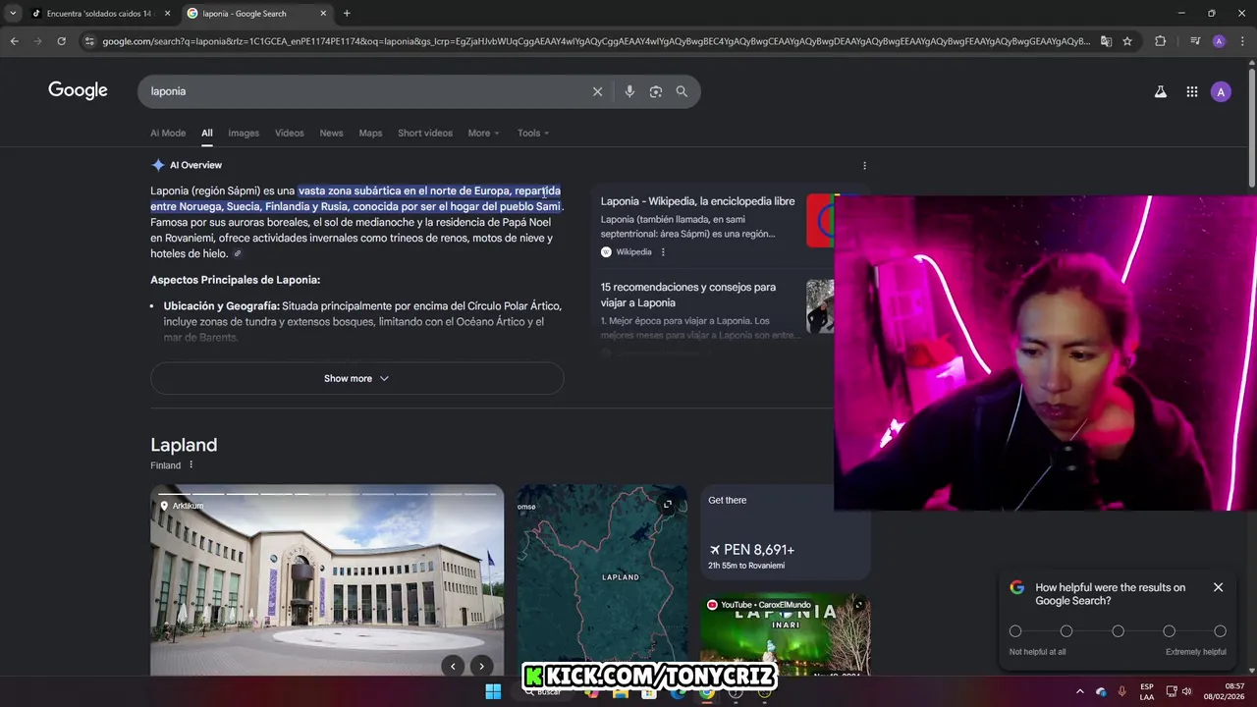Open Wikipedia source three-dot menu
This screenshot has width=1257, height=707.
pos(663,252)
